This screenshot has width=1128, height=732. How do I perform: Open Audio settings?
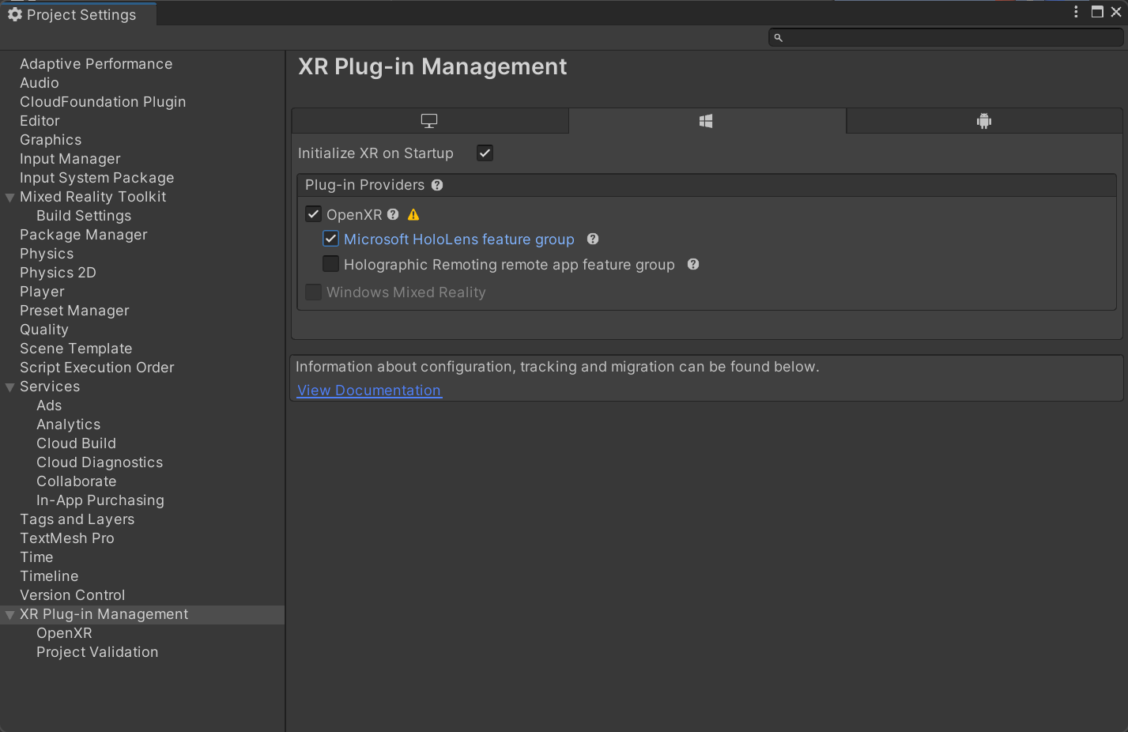[x=40, y=83]
